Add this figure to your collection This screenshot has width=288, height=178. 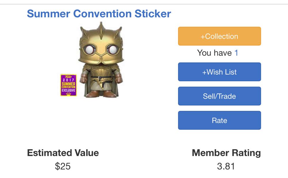219,36
